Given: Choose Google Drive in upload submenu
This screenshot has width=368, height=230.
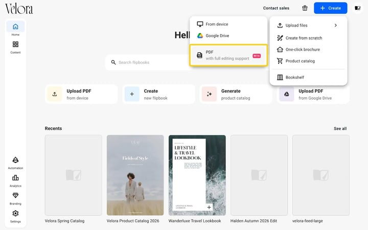Looking at the screenshot, I should 228,36.
